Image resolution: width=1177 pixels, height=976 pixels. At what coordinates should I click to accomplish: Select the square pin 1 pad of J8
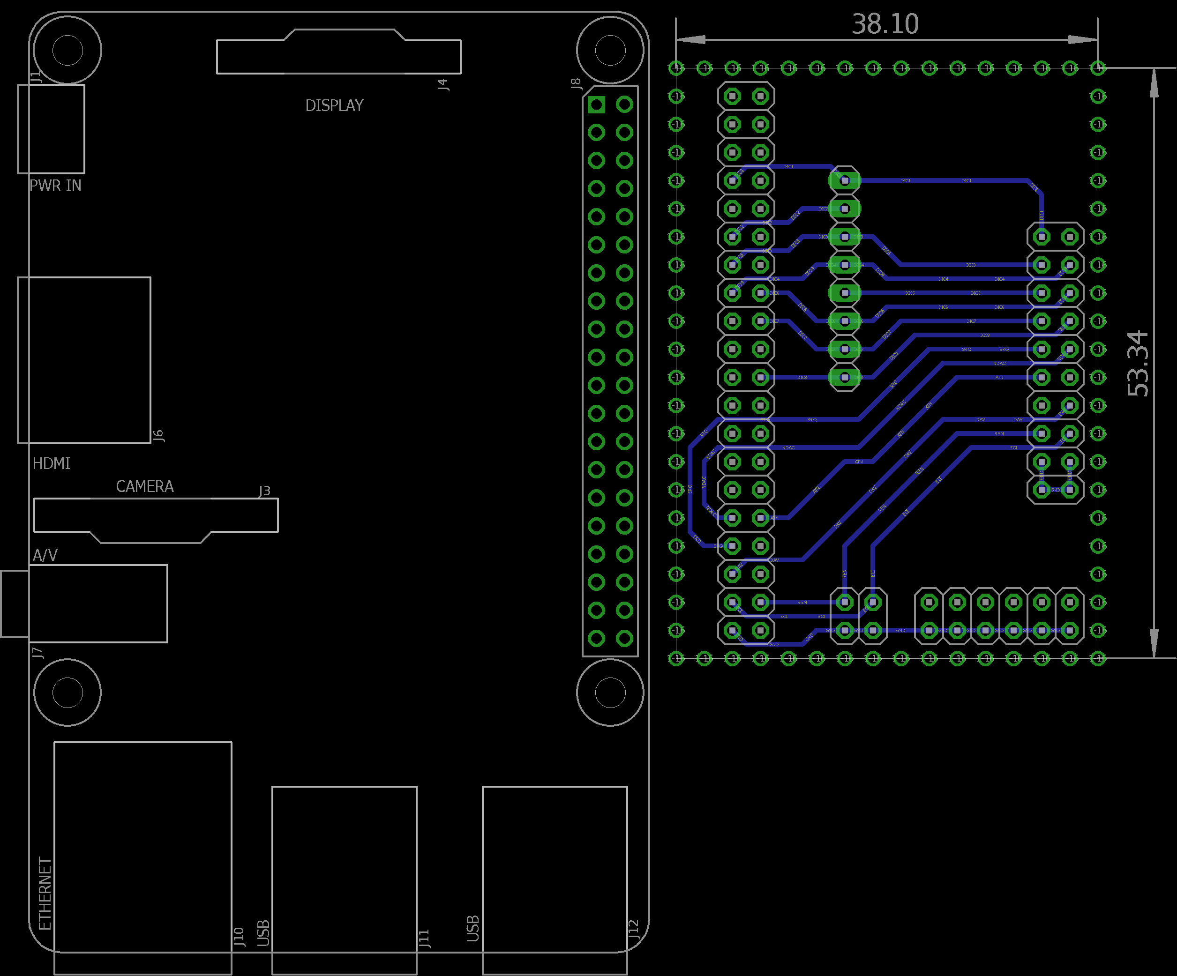pyautogui.click(x=596, y=105)
